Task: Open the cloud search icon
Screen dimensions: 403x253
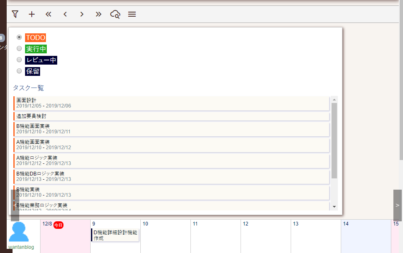Action: 115,14
